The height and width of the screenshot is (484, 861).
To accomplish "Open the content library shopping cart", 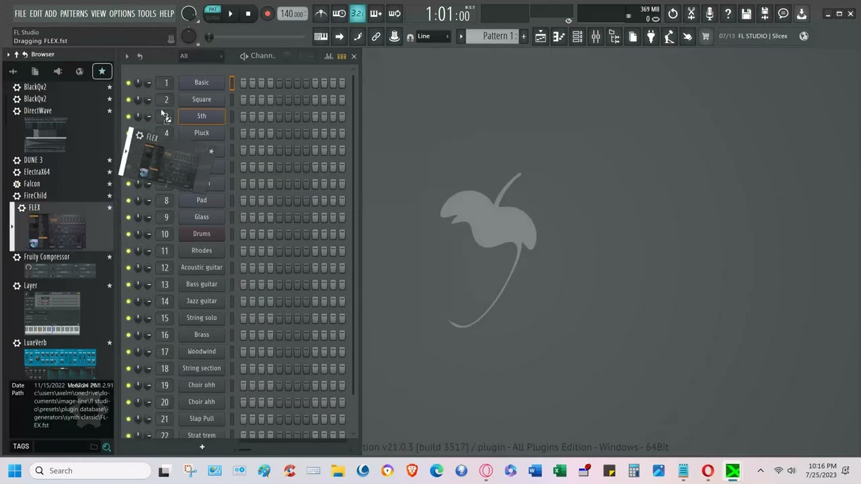I will [x=706, y=36].
